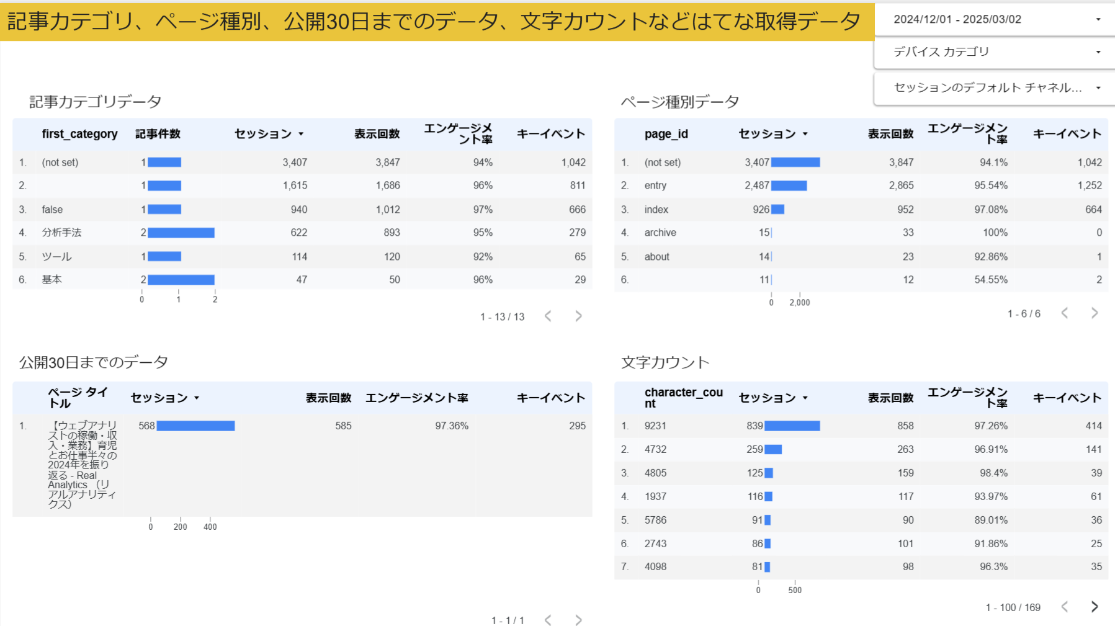
Task: Open the date range 2024/12/01 - 2025/03/02 dropdown
Action: coord(995,19)
